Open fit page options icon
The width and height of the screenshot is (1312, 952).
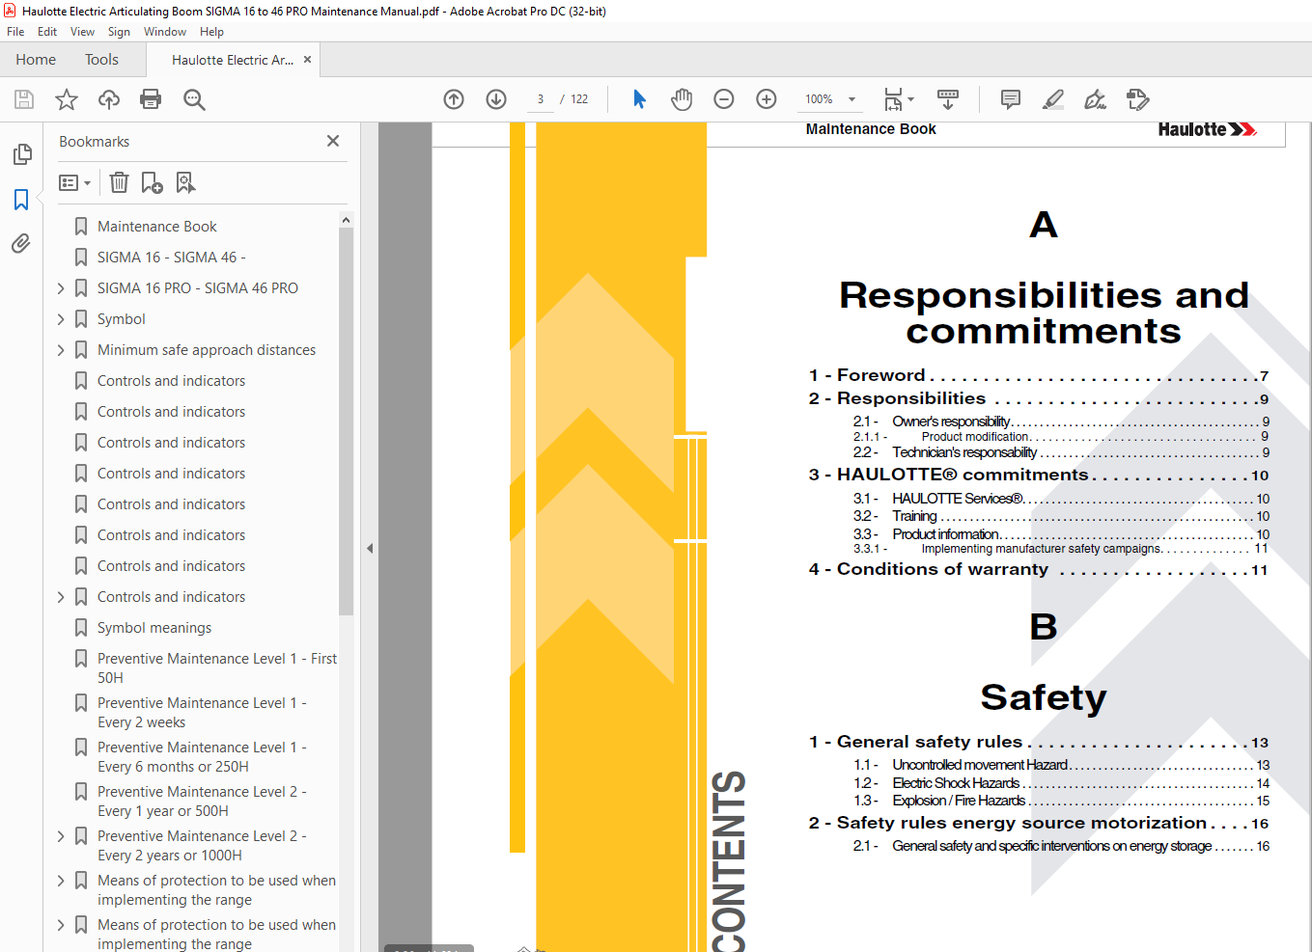[x=898, y=99]
